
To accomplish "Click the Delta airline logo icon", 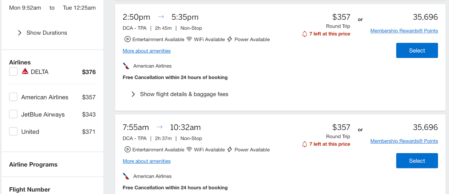I will [x=25, y=71].
